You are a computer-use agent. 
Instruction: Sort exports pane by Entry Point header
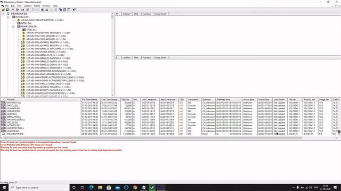[161, 58]
